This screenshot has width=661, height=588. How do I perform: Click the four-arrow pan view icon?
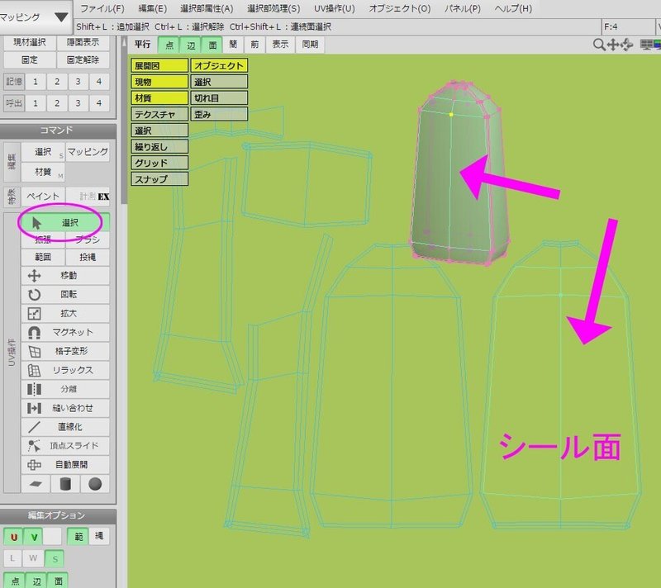[x=613, y=45]
